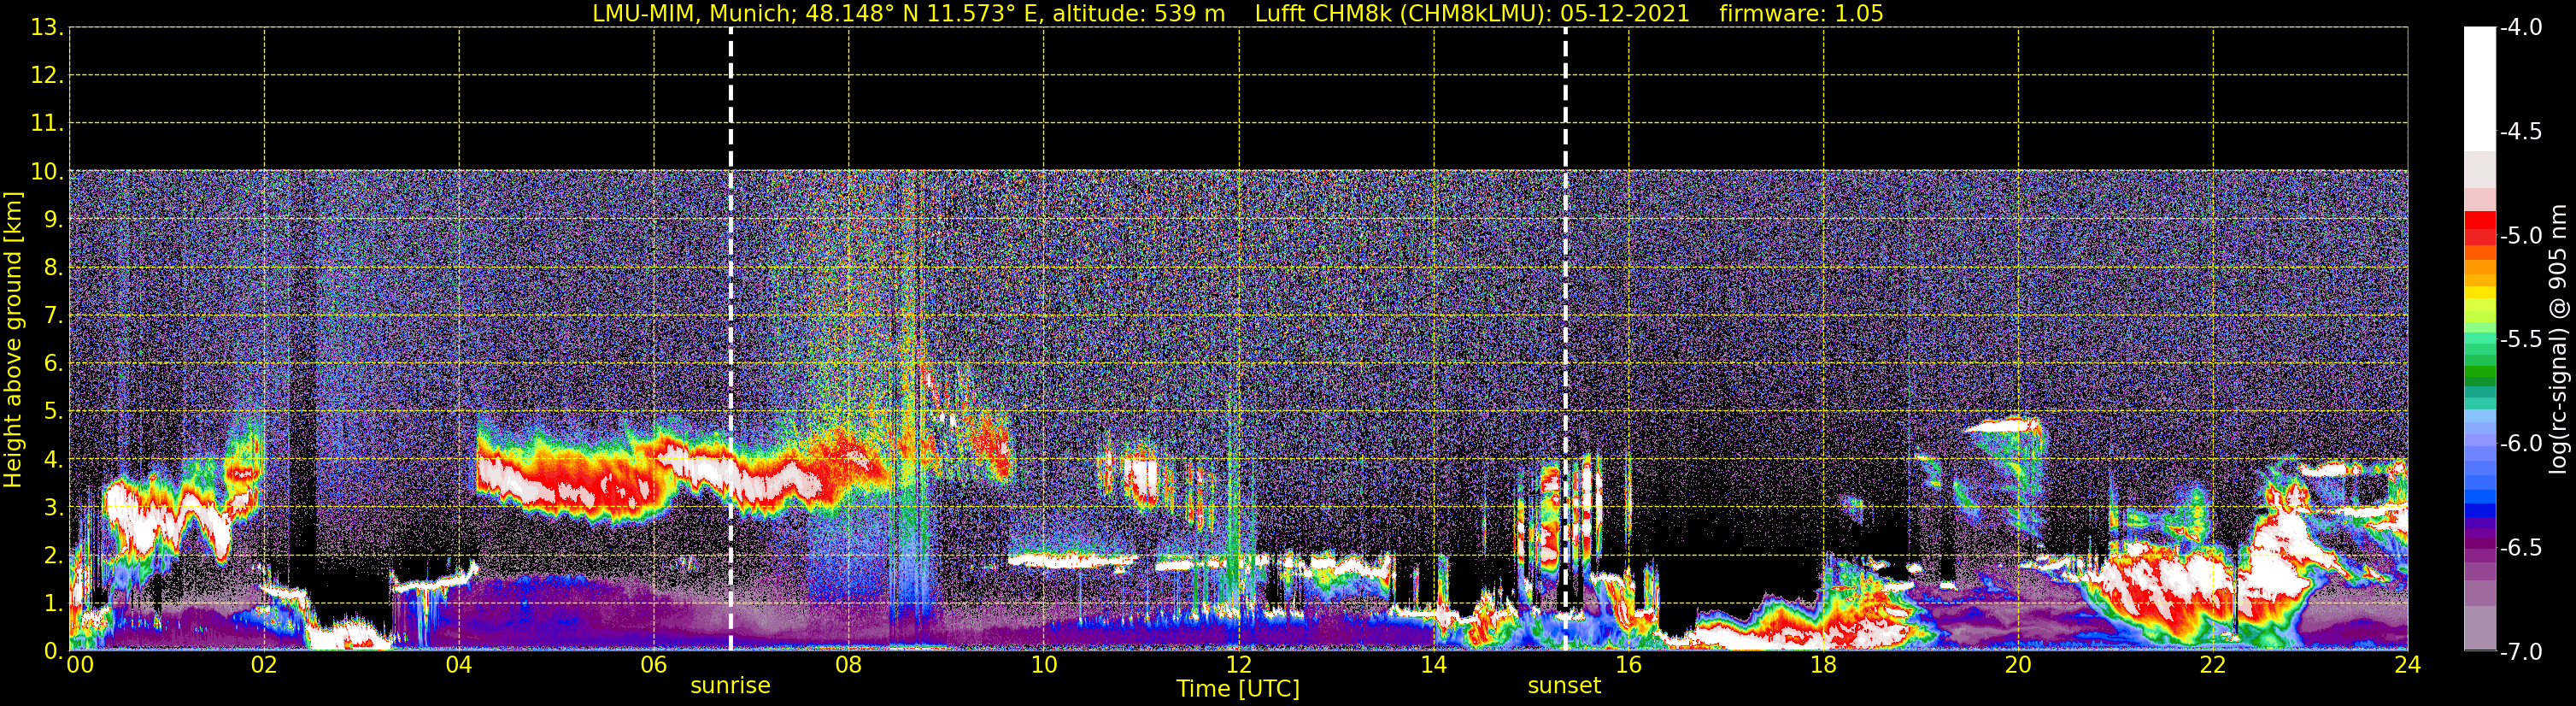
Task: Click height-axis tick label '12.'
Action: click(x=47, y=76)
